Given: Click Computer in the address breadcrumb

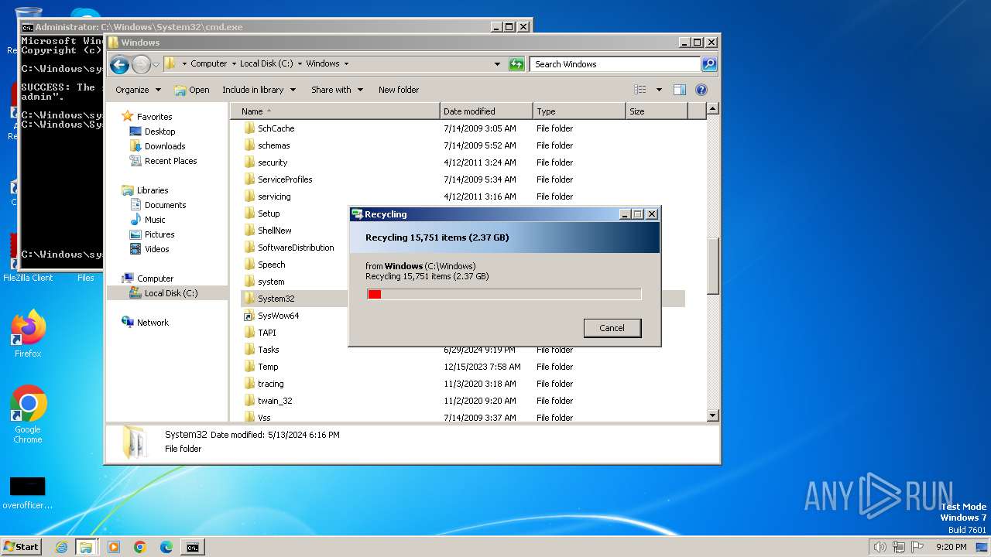Looking at the screenshot, I should [209, 64].
